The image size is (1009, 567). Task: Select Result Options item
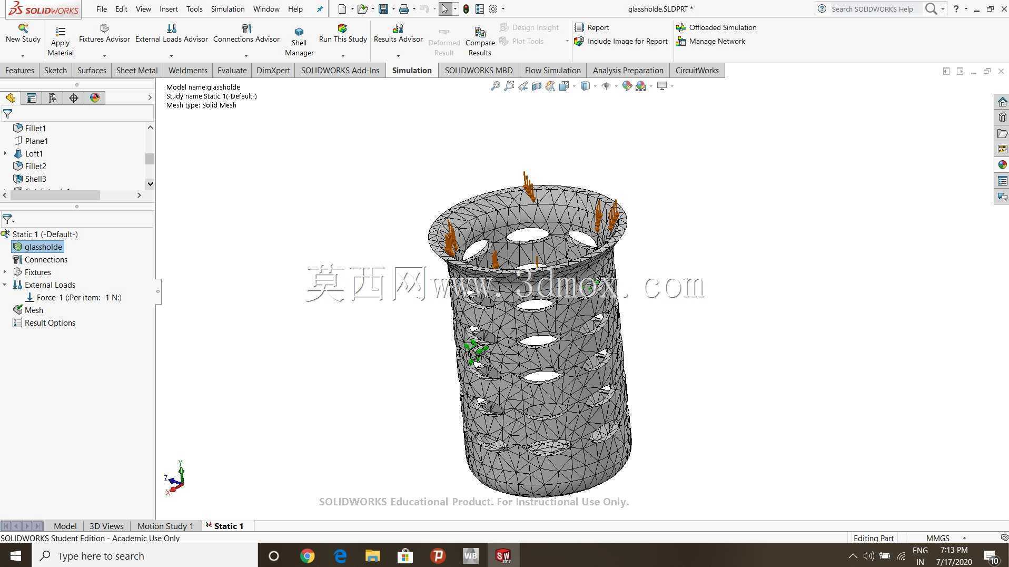[44, 322]
